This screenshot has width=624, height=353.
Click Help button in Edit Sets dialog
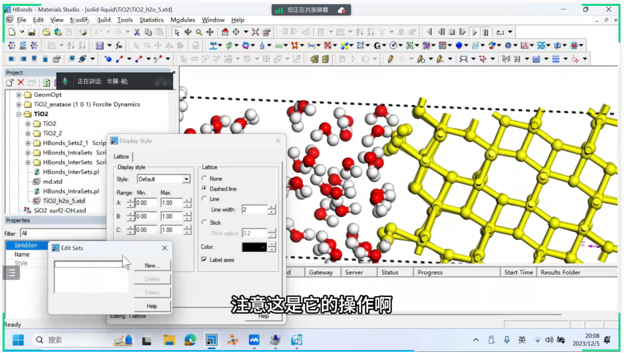(x=152, y=306)
